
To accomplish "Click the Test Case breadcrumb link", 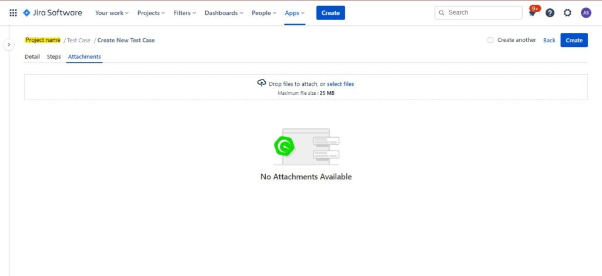I will pos(79,41).
